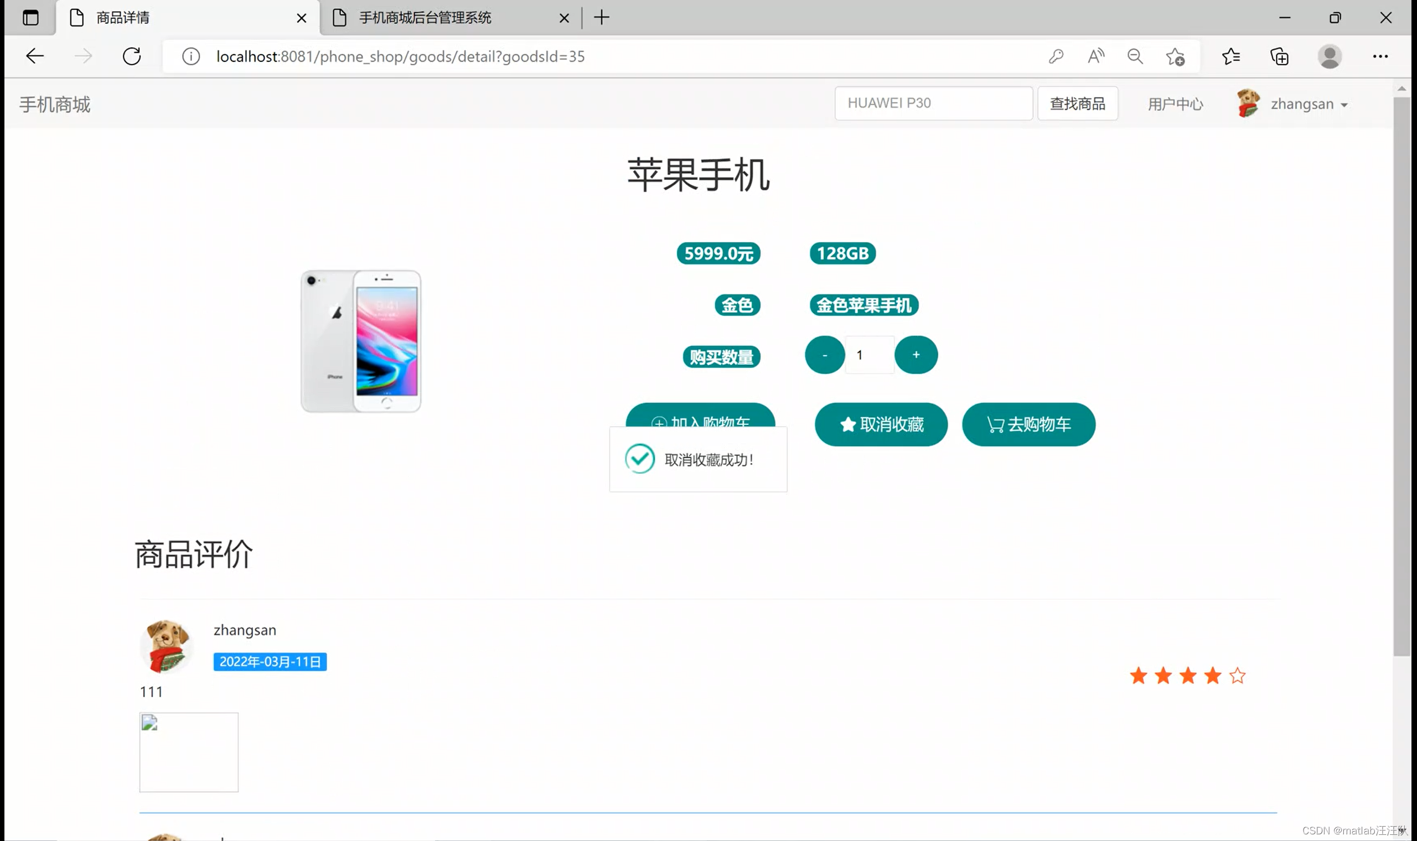This screenshot has height=841, width=1417.
Task: Open the browser profile avatar icon
Action: tap(1329, 56)
